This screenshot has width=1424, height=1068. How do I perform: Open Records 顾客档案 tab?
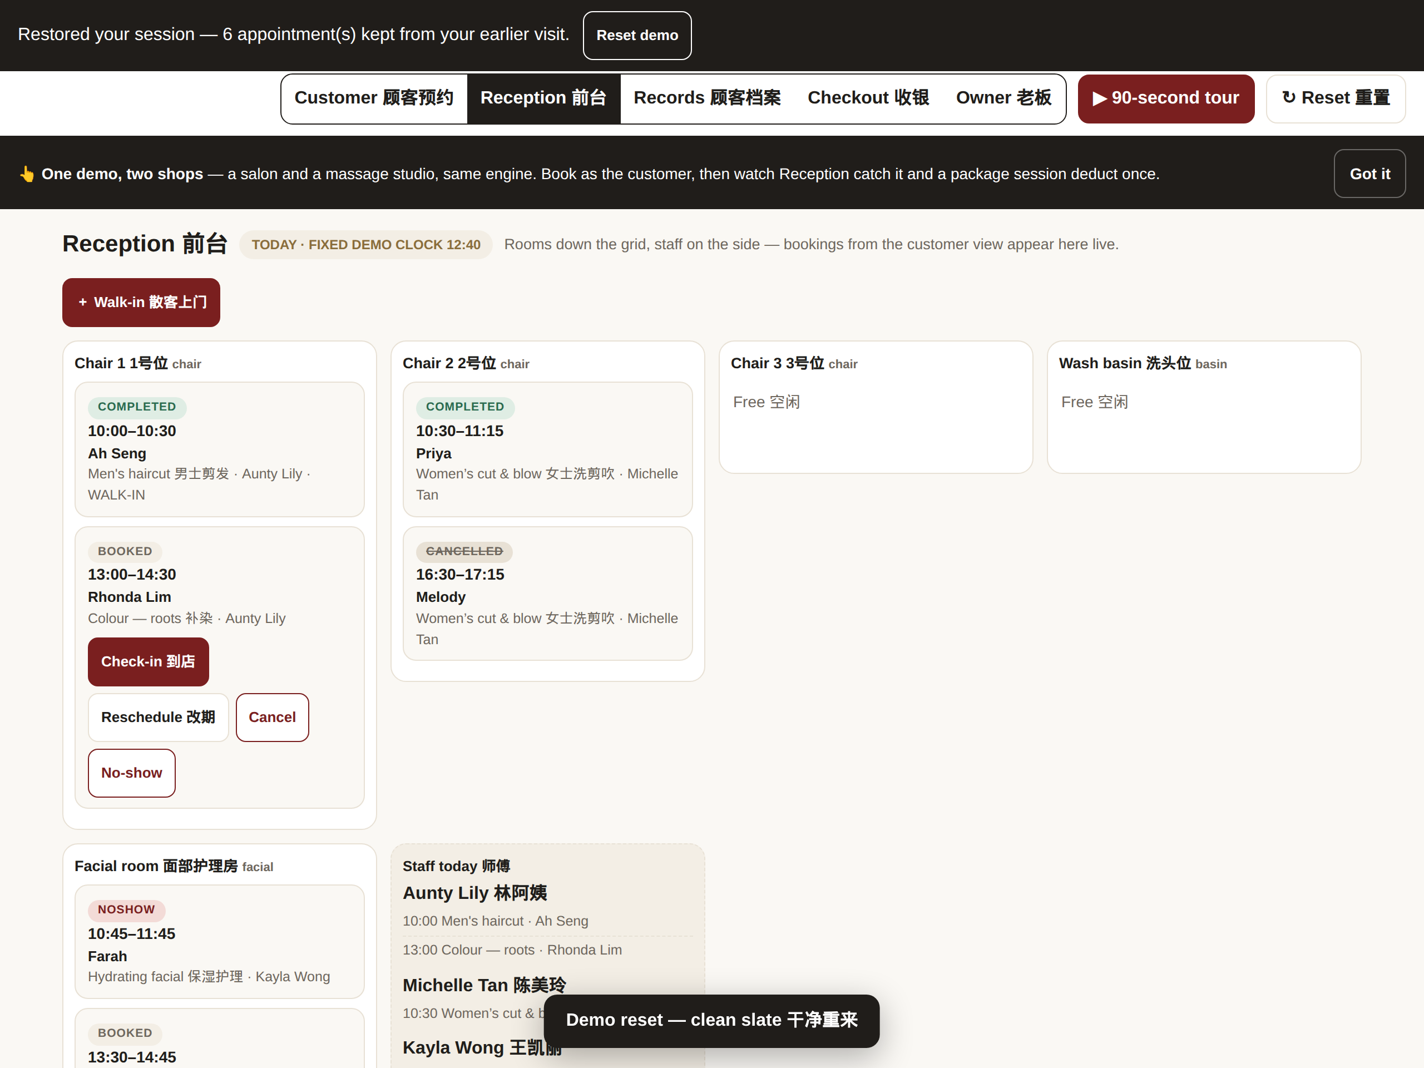click(707, 98)
